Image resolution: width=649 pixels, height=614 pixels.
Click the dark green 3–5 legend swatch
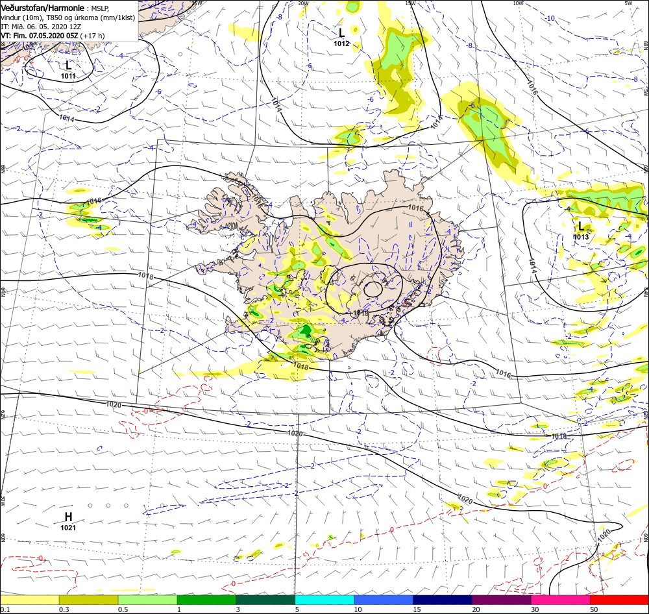pyautogui.click(x=265, y=600)
